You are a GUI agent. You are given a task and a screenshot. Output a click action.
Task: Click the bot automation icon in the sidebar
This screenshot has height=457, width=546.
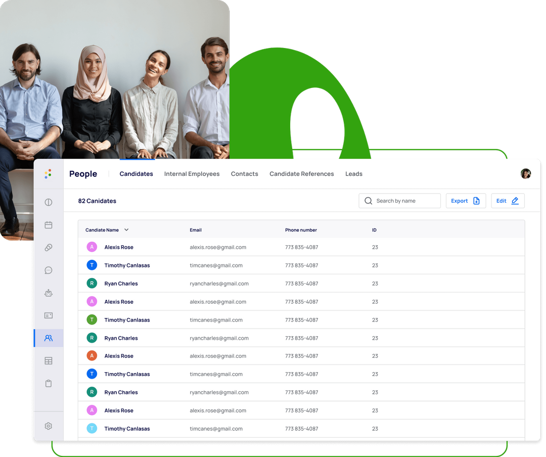click(48, 293)
